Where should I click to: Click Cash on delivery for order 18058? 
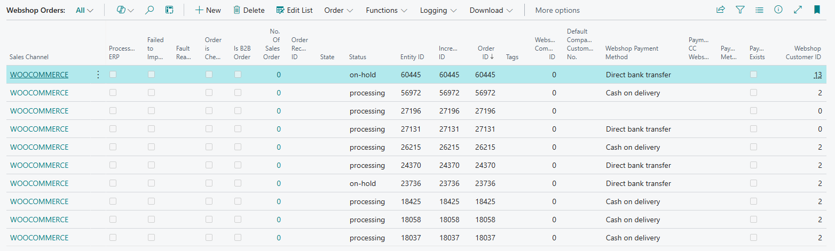point(633,220)
